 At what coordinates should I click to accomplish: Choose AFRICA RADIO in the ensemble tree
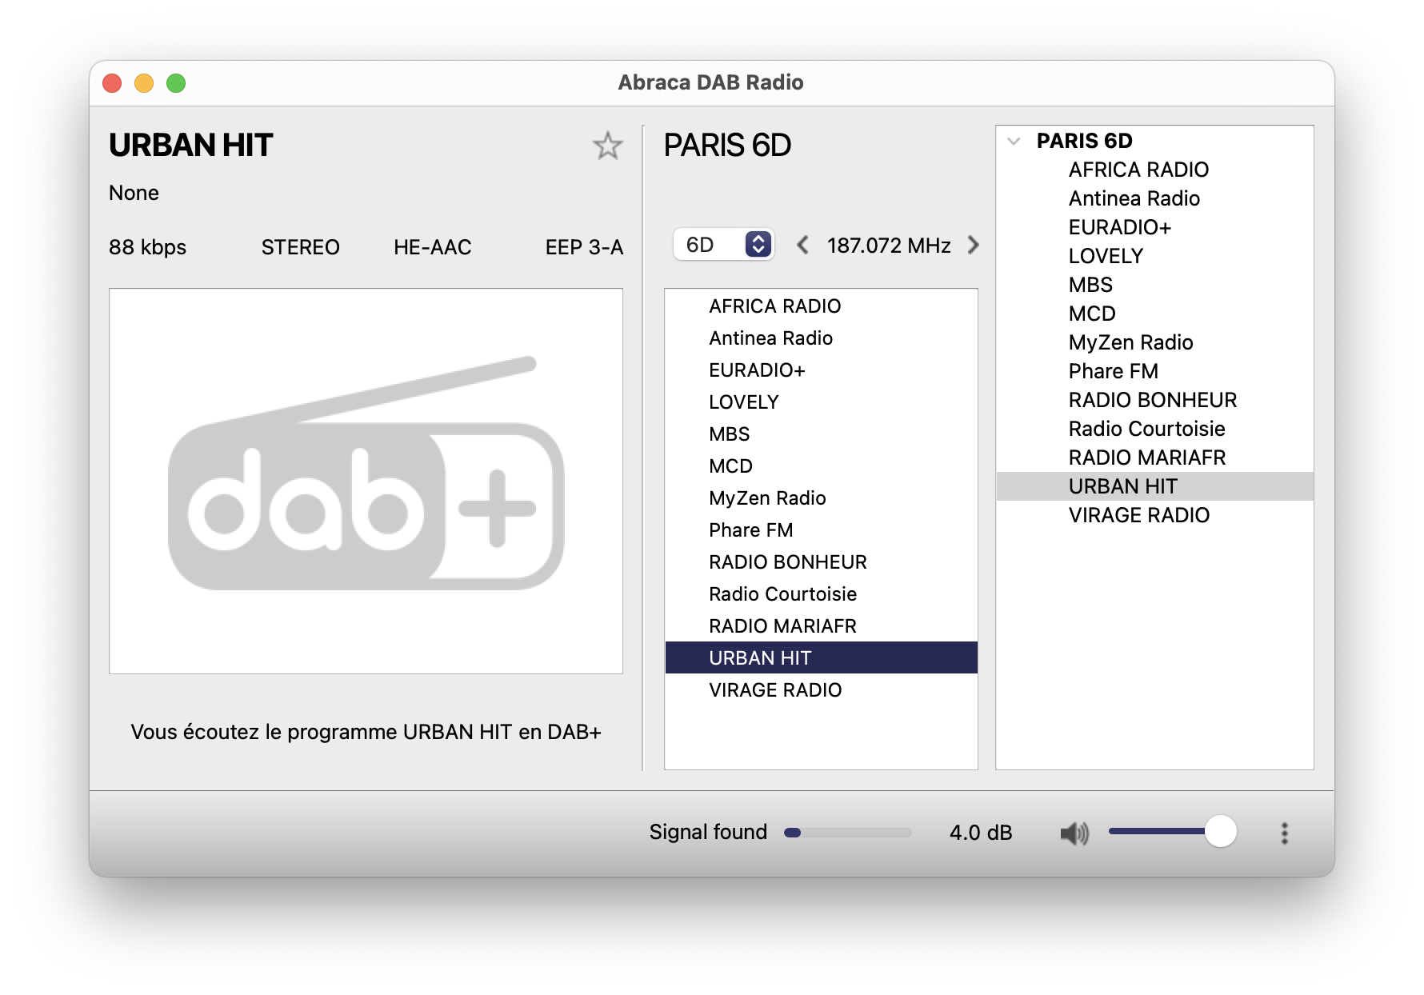[x=1154, y=170]
